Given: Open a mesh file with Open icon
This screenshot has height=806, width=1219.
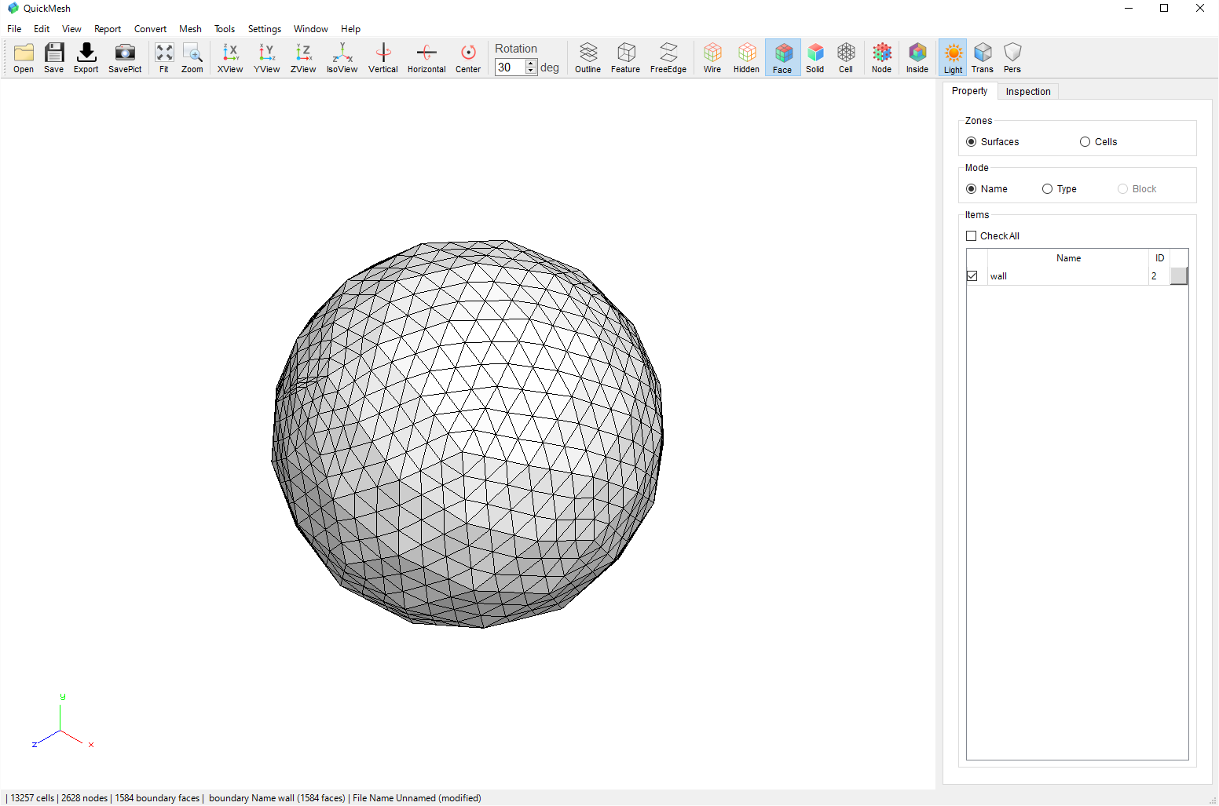Looking at the screenshot, I should 24,58.
